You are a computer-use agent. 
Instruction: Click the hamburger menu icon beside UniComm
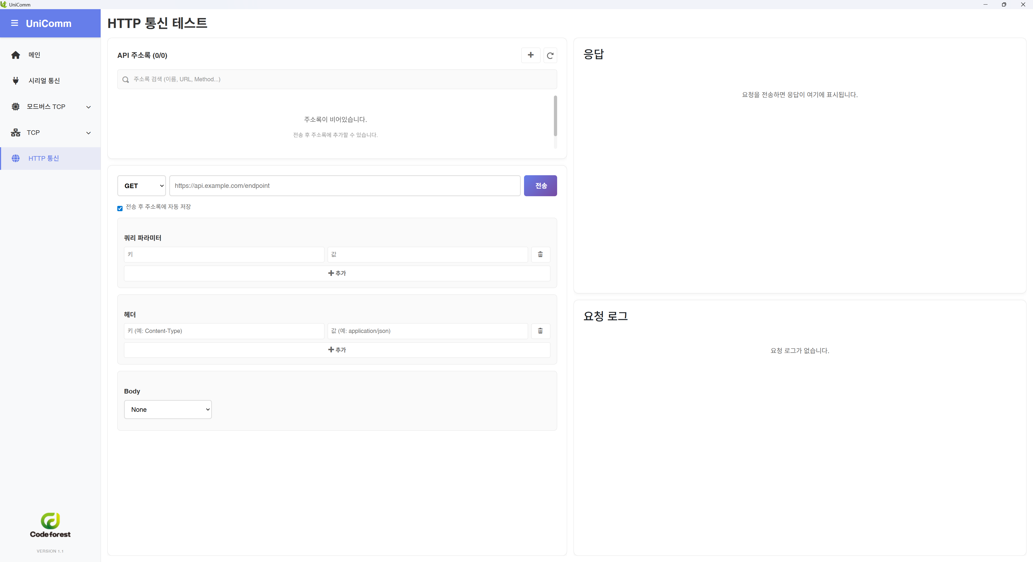point(15,23)
